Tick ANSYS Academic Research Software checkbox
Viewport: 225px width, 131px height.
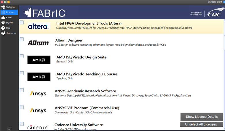22,90
